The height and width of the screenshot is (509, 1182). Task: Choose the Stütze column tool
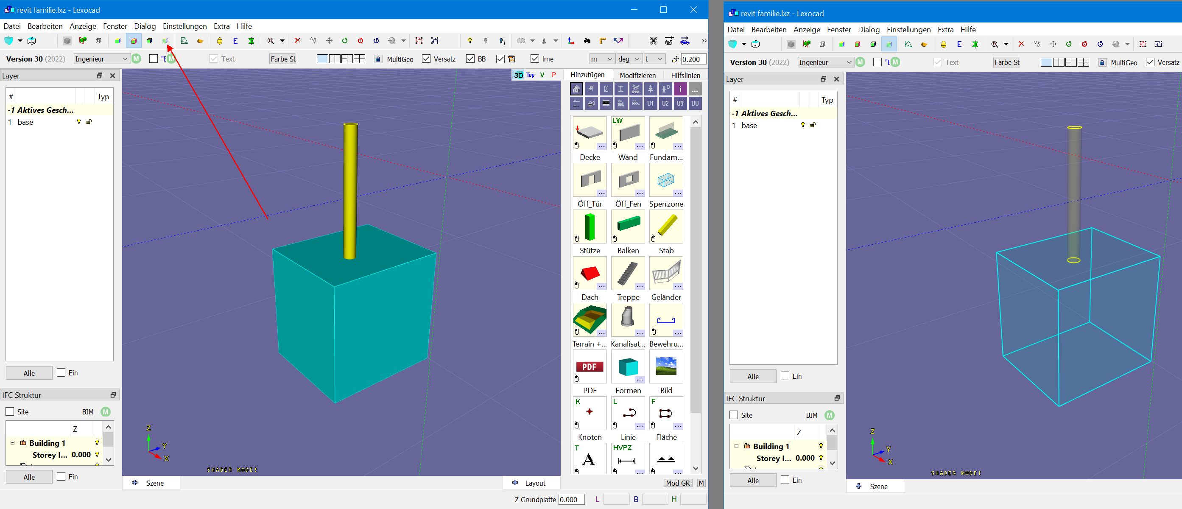coord(590,227)
